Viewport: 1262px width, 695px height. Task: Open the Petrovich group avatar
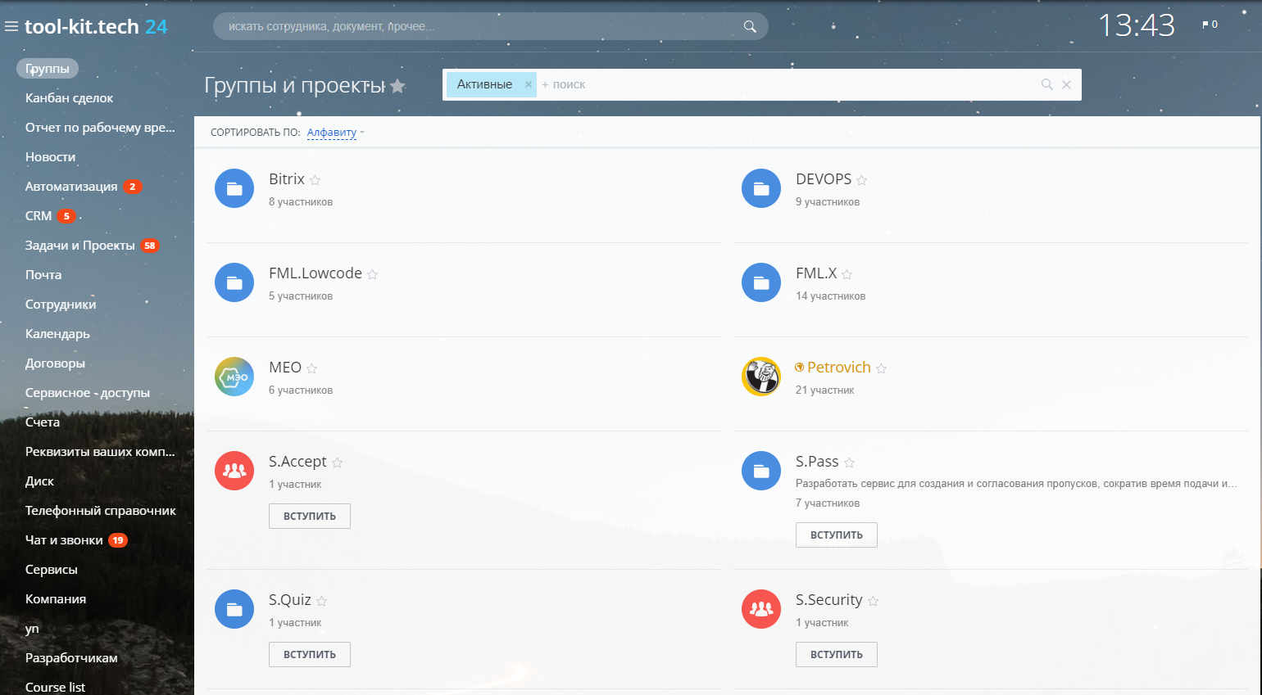tap(761, 377)
